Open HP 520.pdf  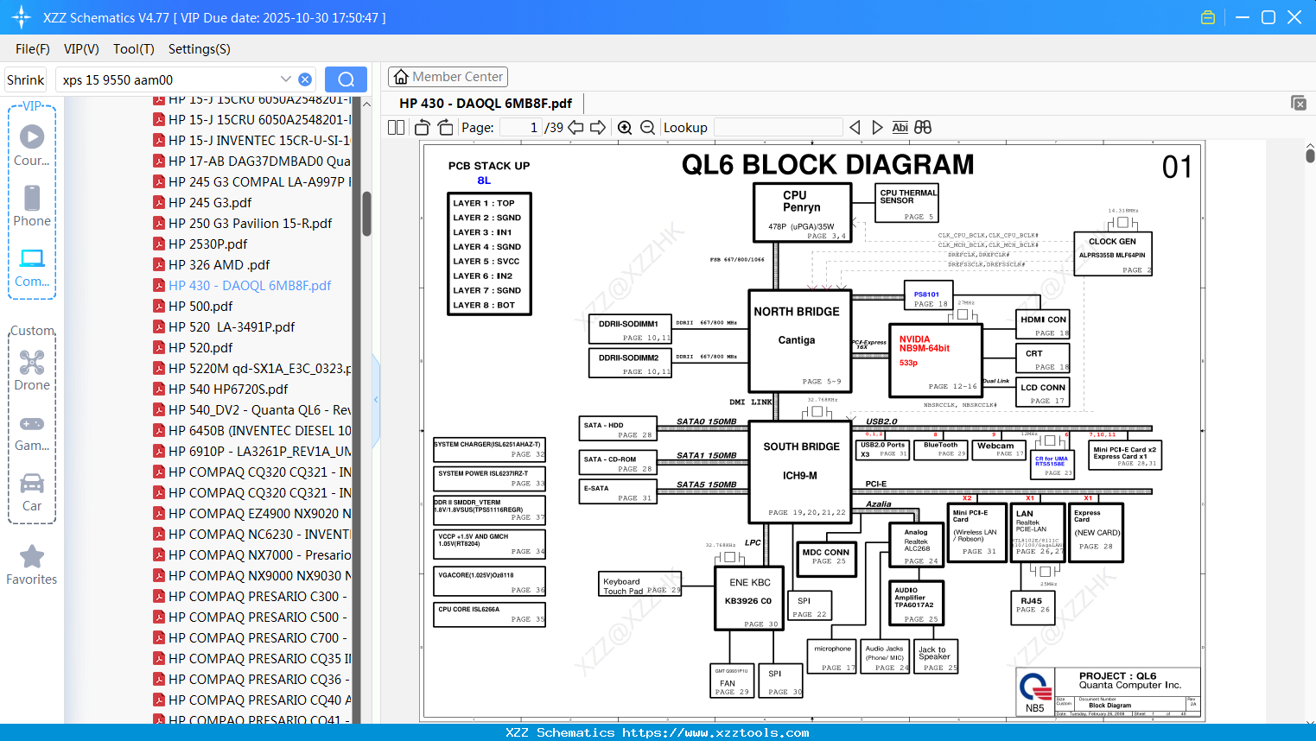pyautogui.click(x=200, y=348)
